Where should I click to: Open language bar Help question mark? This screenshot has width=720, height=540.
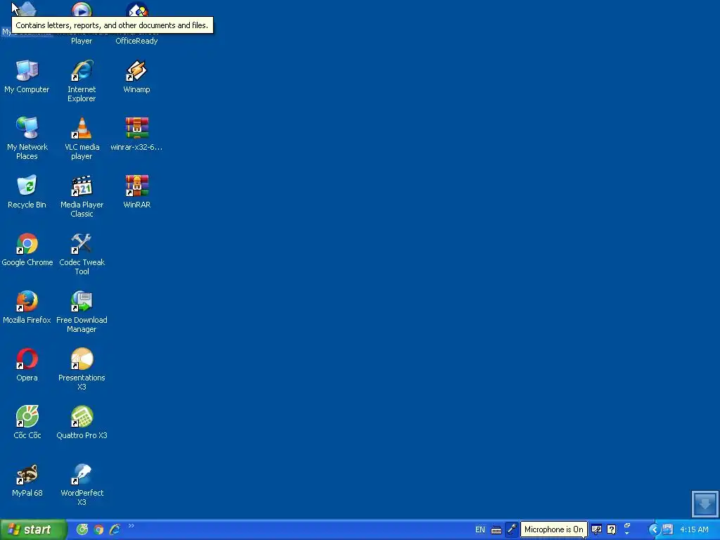pyautogui.click(x=612, y=529)
